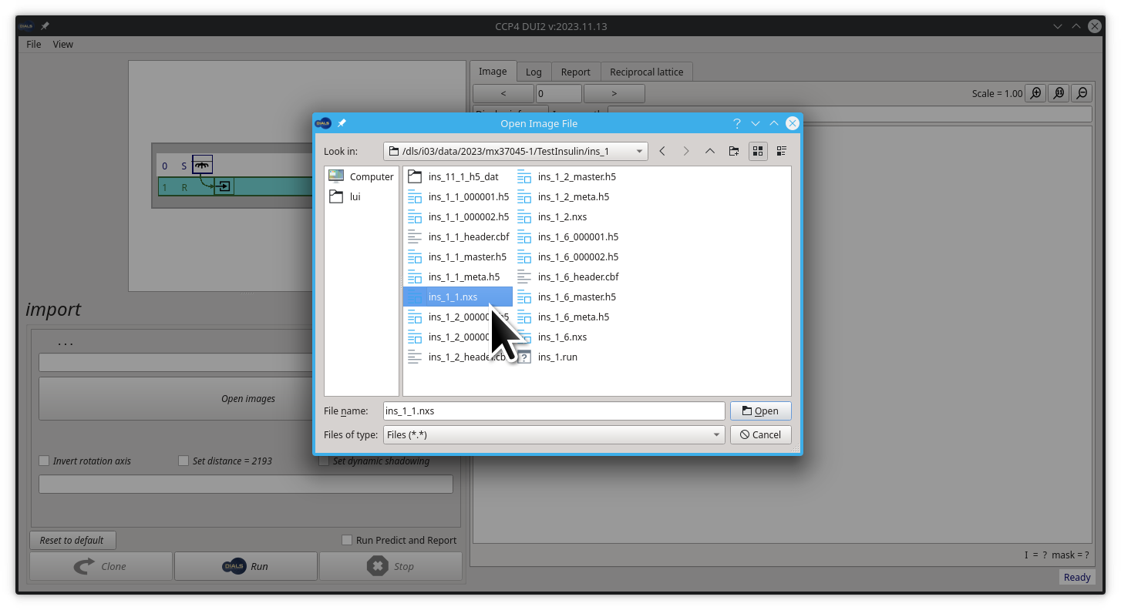Viewport: 1121px width, 610px height.
Task: Select ins_1_6_header.cbf file
Action: click(x=568, y=277)
